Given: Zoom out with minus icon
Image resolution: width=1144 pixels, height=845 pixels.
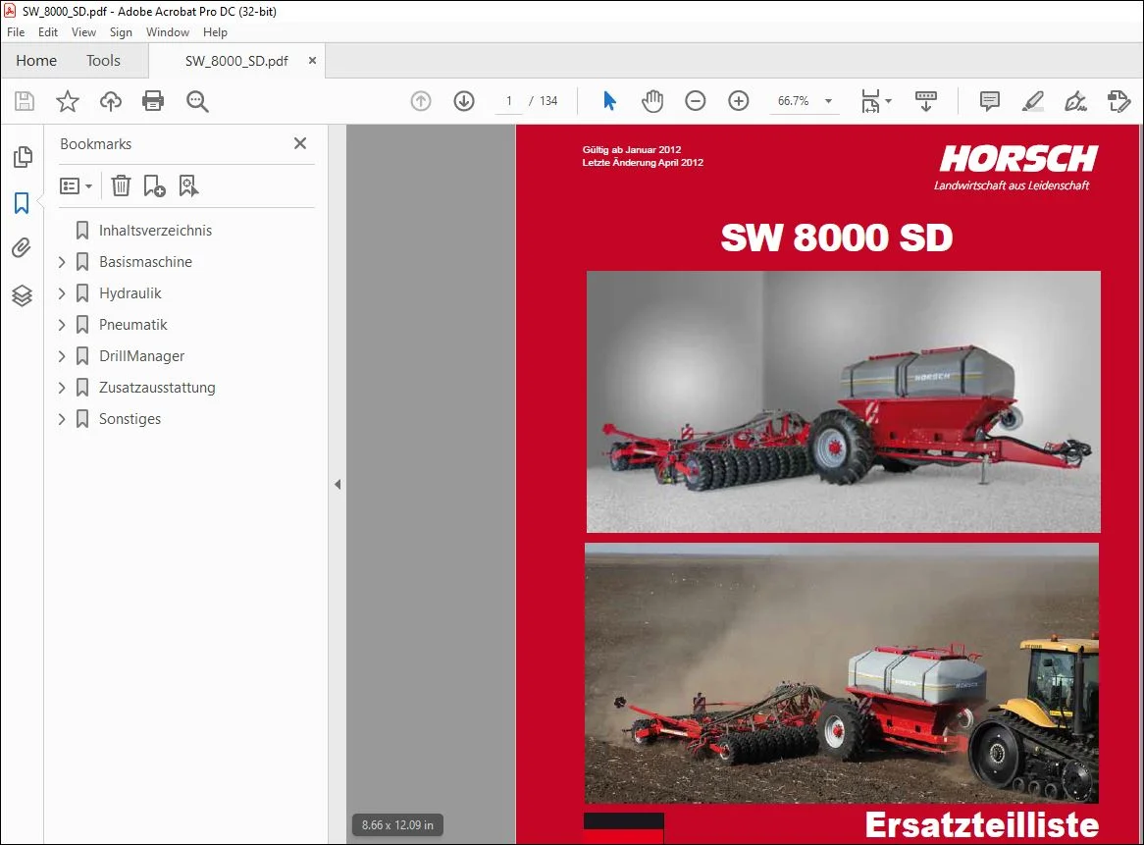Looking at the screenshot, I should point(696,101).
